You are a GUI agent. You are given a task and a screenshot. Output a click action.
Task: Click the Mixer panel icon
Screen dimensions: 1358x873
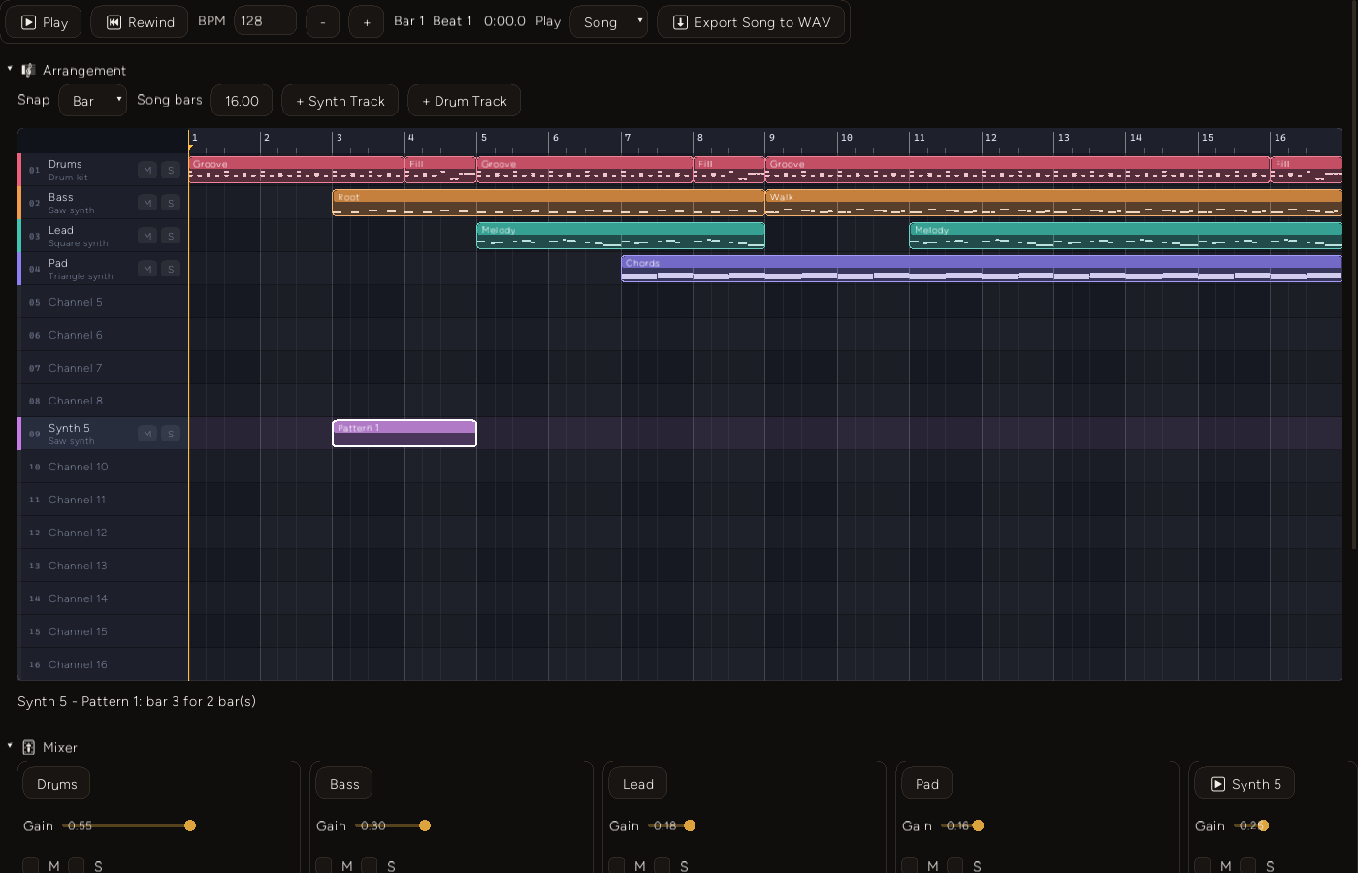pyautogui.click(x=28, y=747)
